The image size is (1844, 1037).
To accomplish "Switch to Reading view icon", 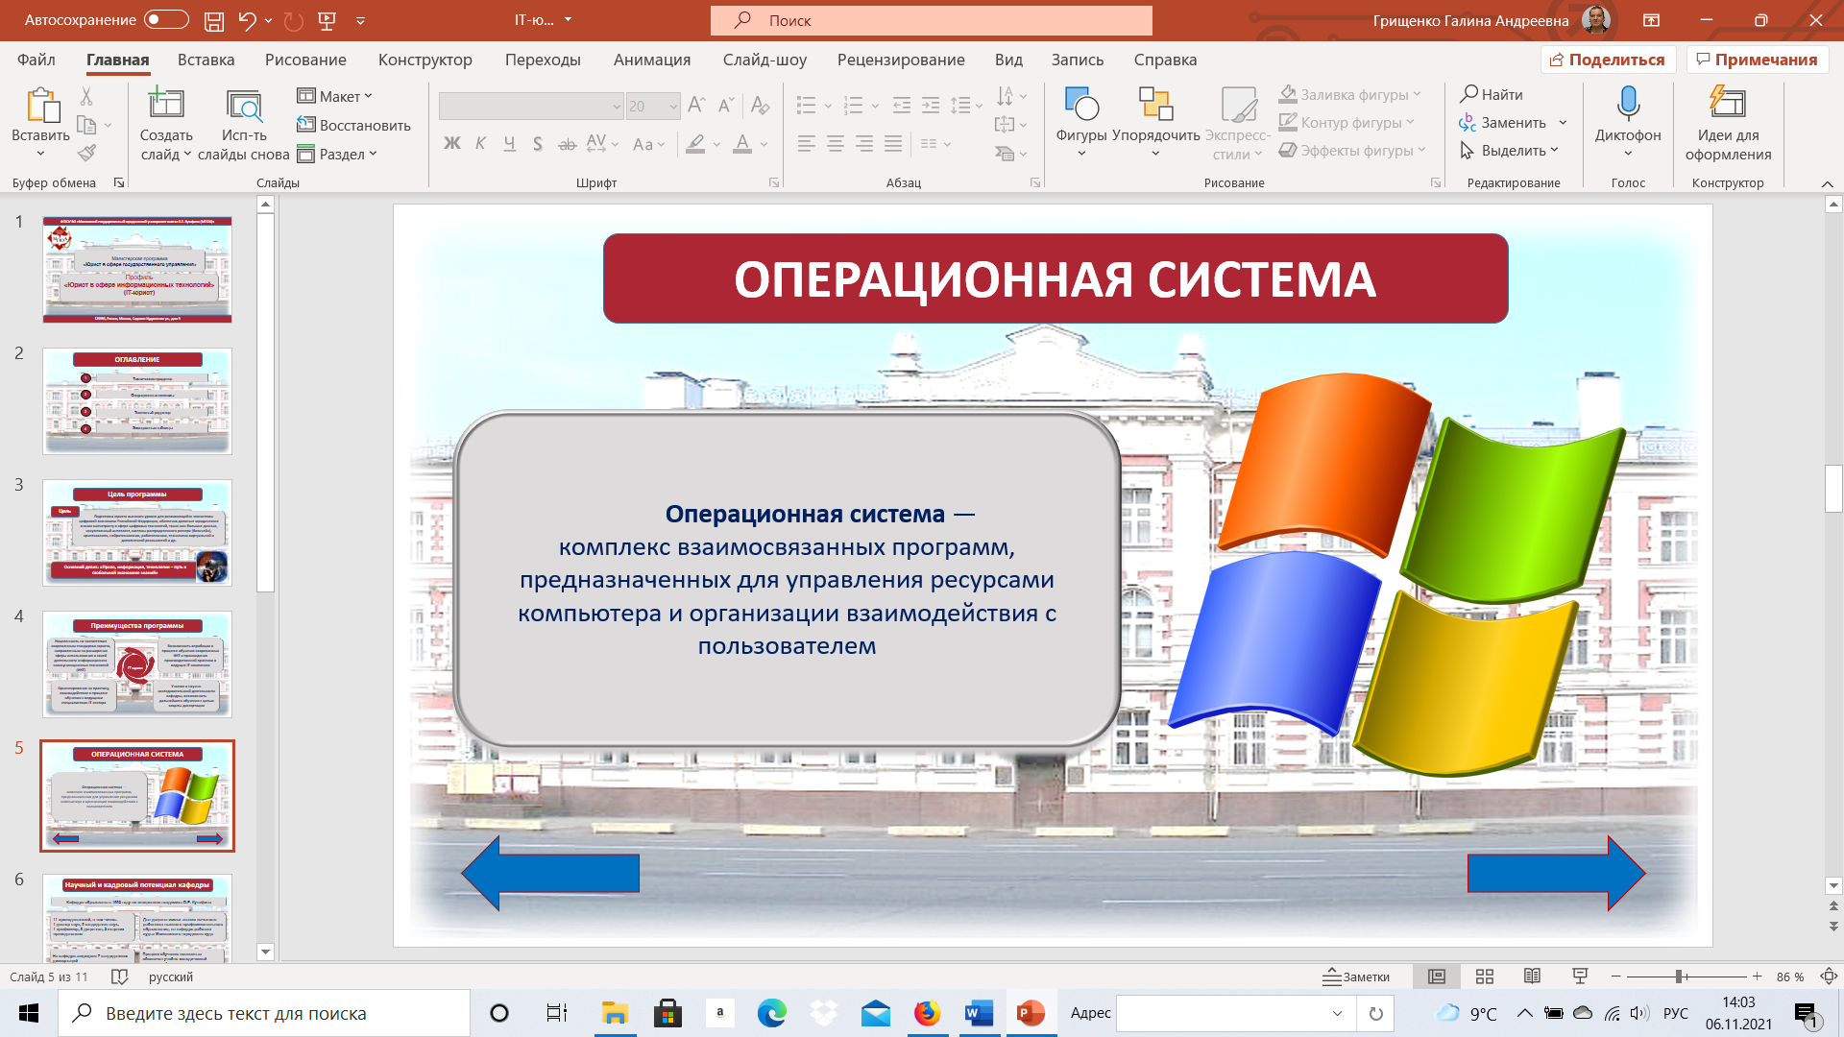I will [x=1532, y=977].
